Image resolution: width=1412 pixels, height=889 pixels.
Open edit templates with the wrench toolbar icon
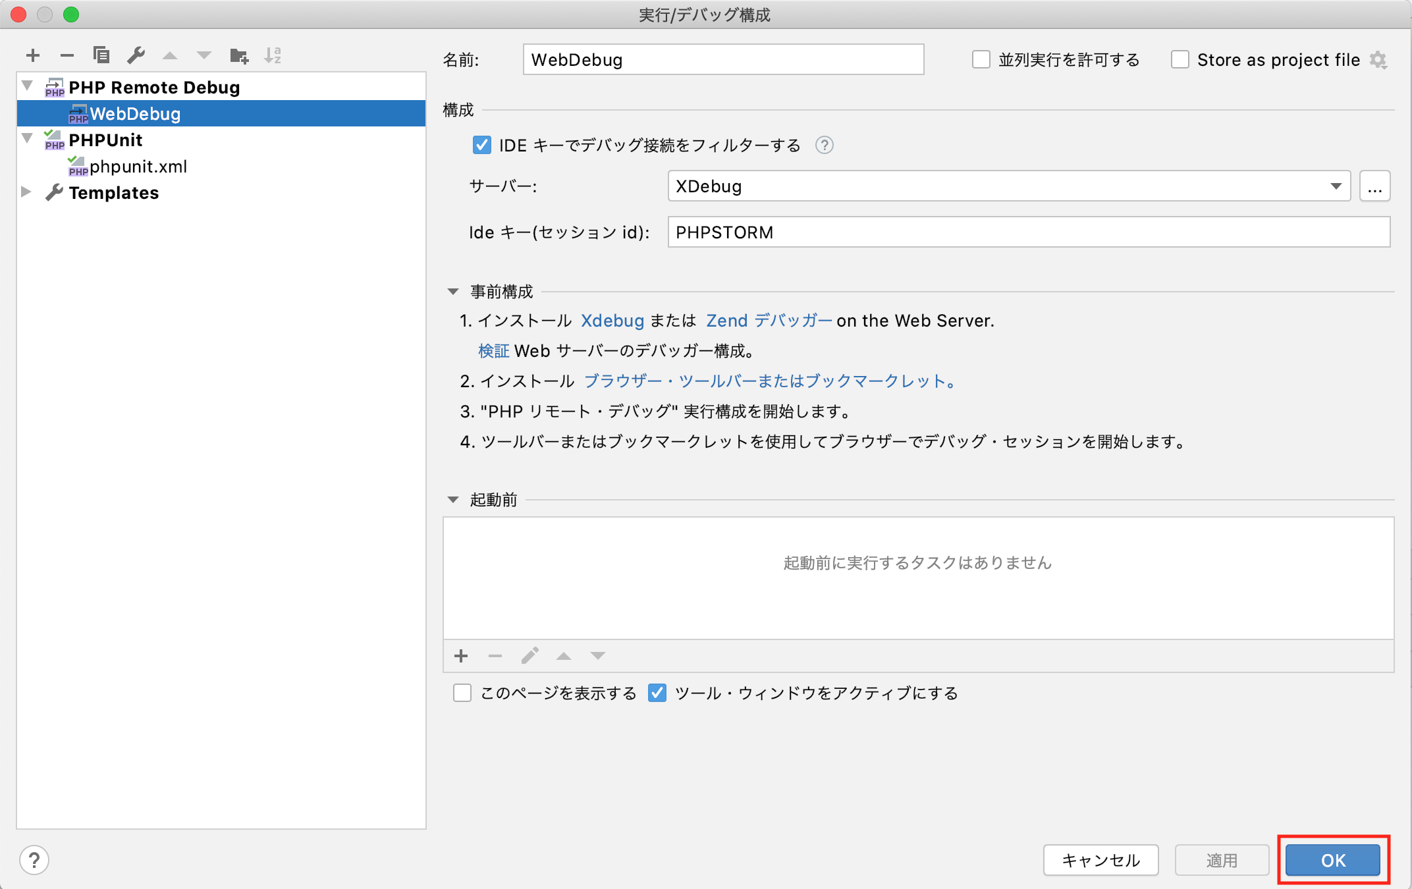pyautogui.click(x=136, y=55)
